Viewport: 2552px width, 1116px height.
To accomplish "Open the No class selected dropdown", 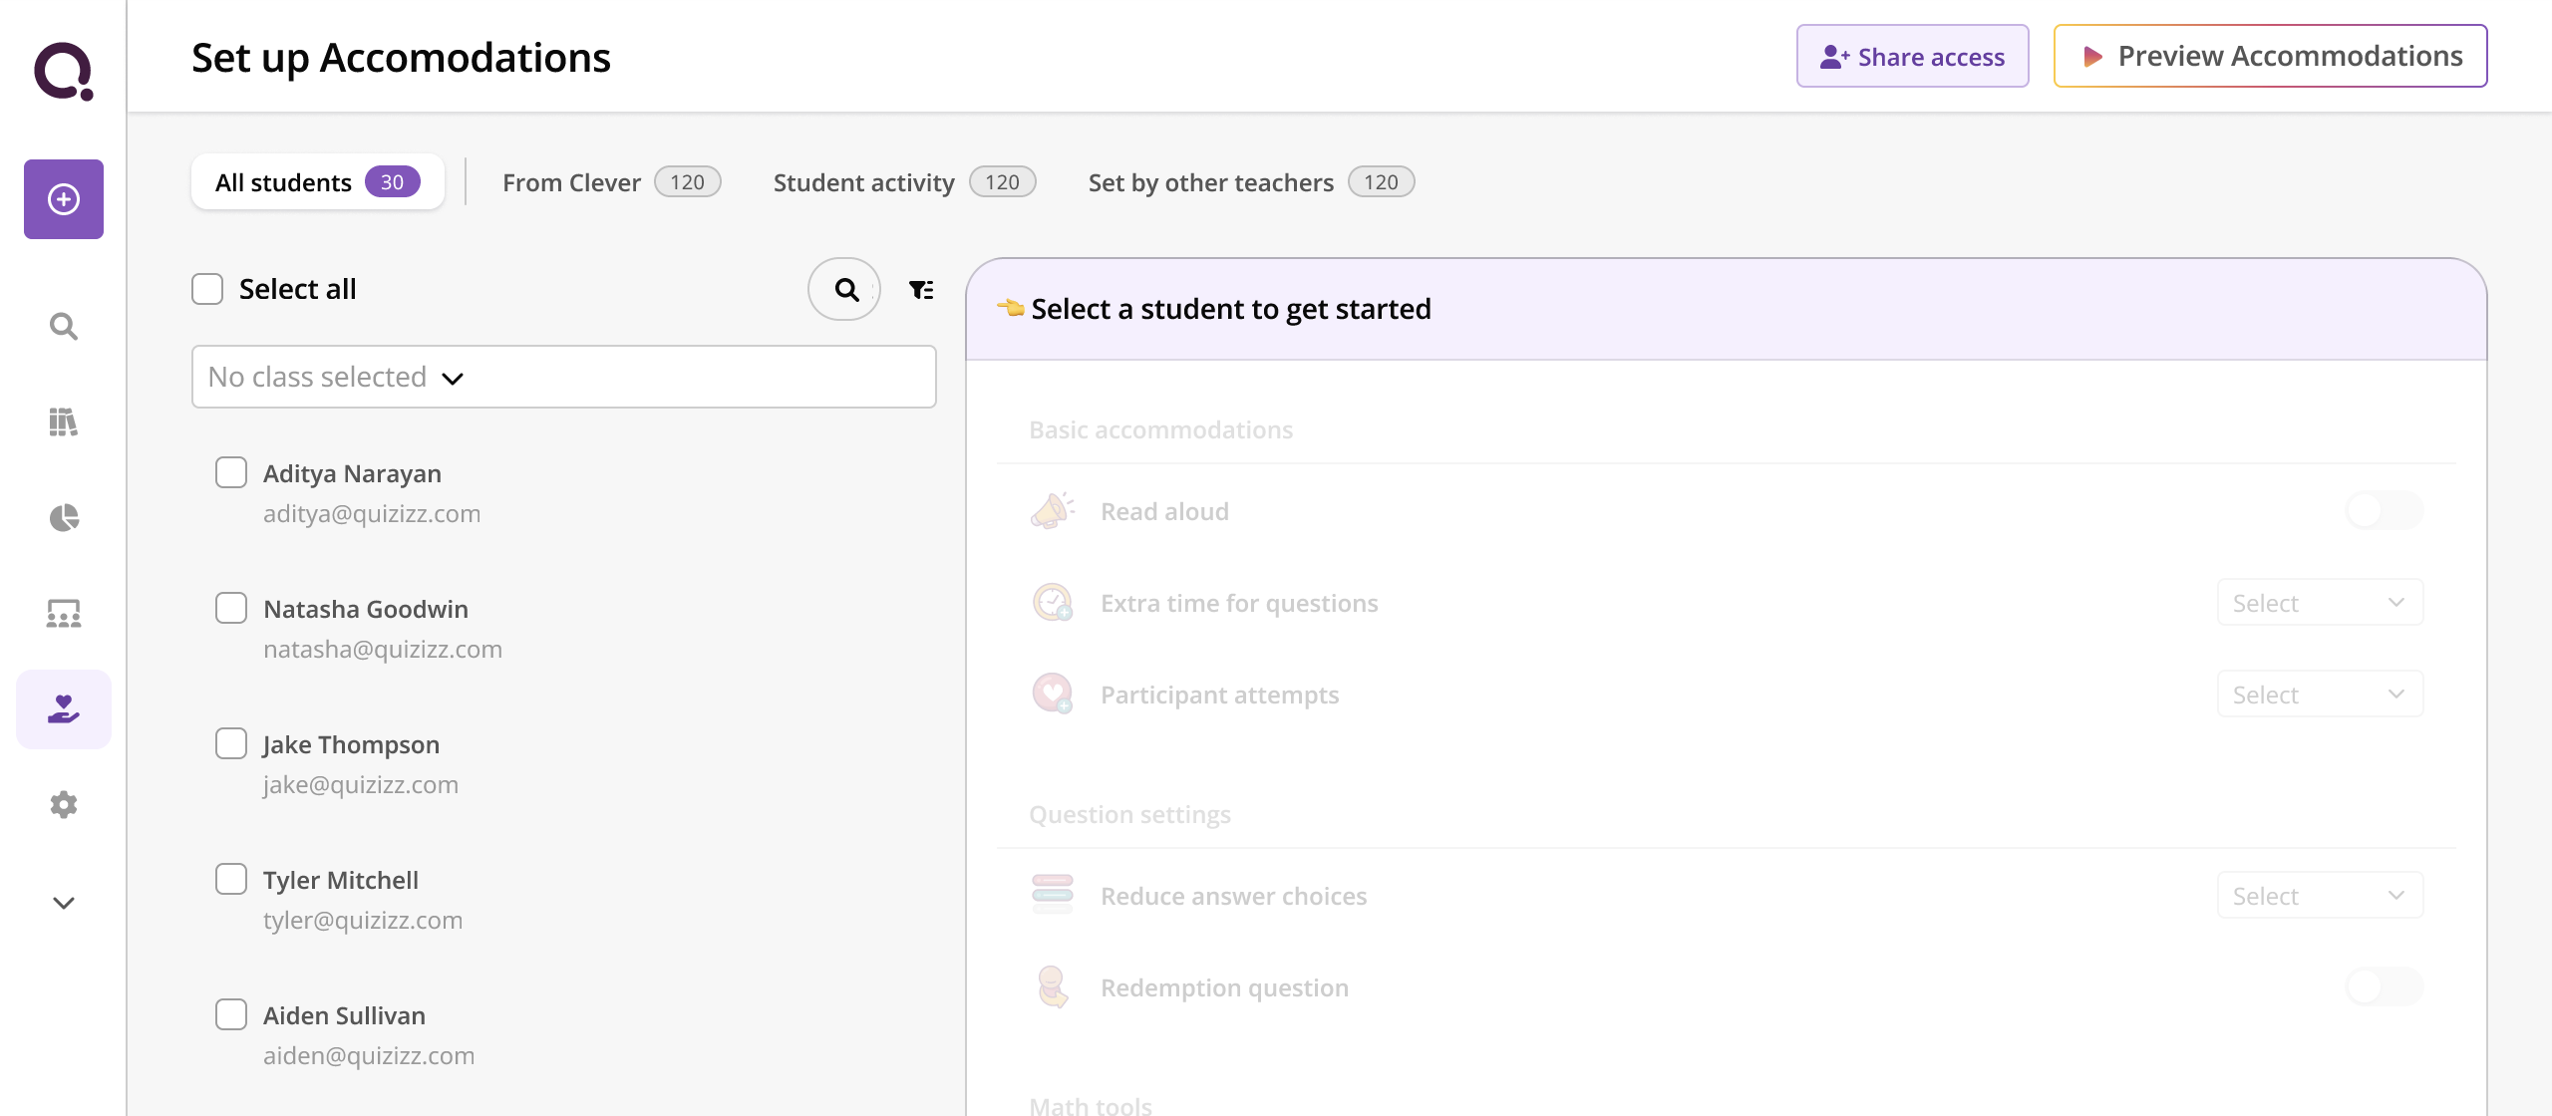I will (563, 377).
